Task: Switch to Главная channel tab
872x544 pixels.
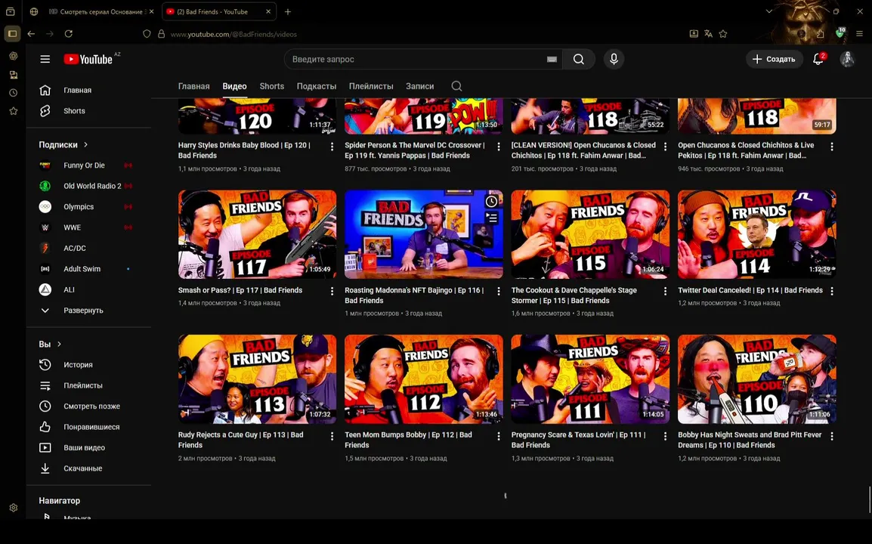Action: [x=193, y=86]
